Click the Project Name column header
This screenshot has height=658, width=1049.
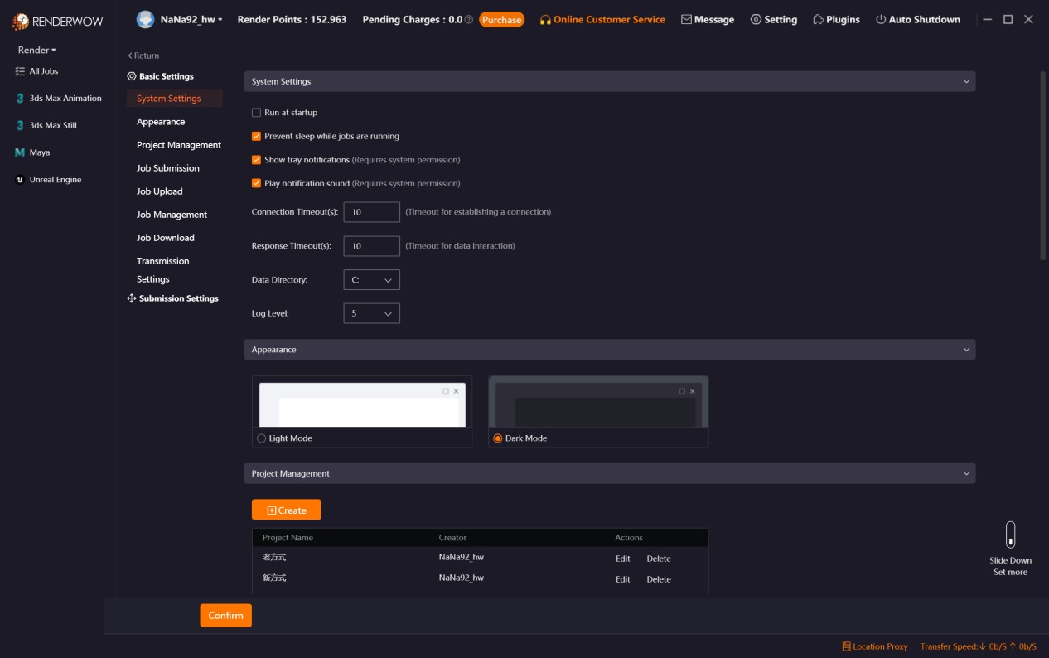tap(288, 538)
